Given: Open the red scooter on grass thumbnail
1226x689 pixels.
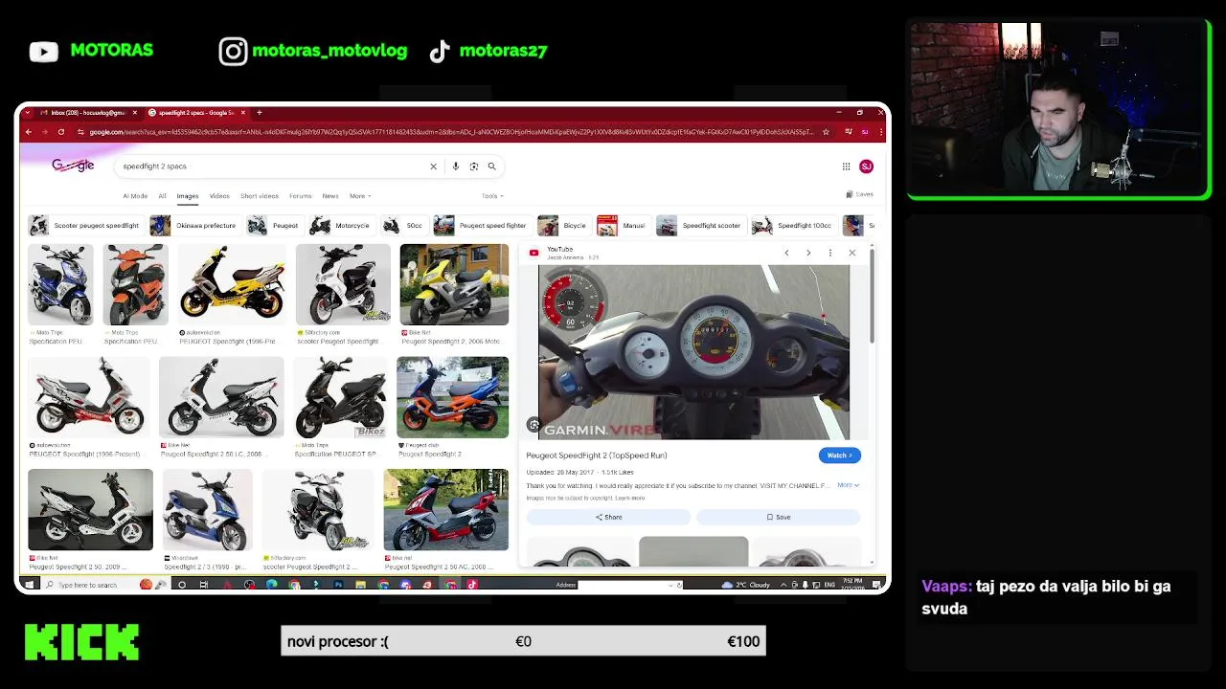Looking at the screenshot, I should [446, 510].
